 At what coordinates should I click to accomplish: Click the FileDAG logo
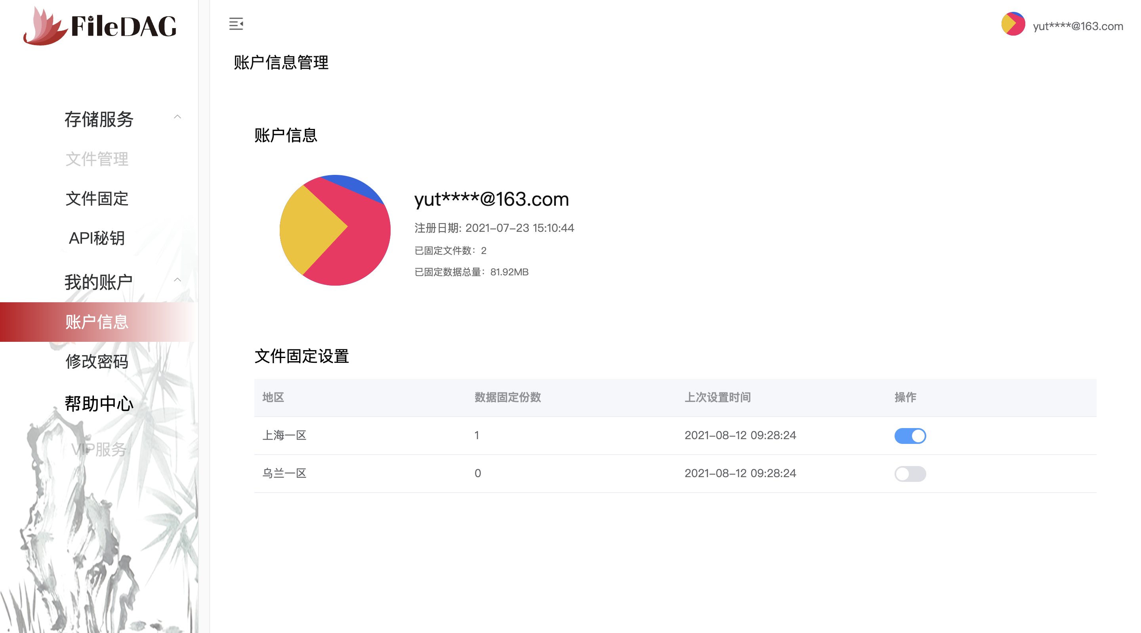[100, 26]
